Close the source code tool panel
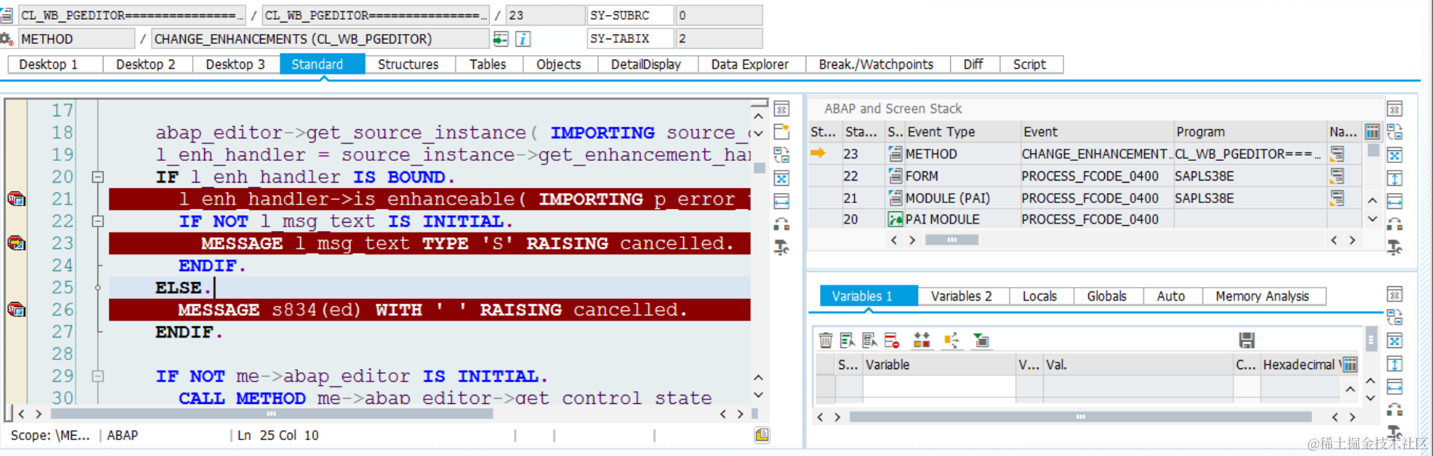The width and height of the screenshot is (1433, 456). click(781, 109)
